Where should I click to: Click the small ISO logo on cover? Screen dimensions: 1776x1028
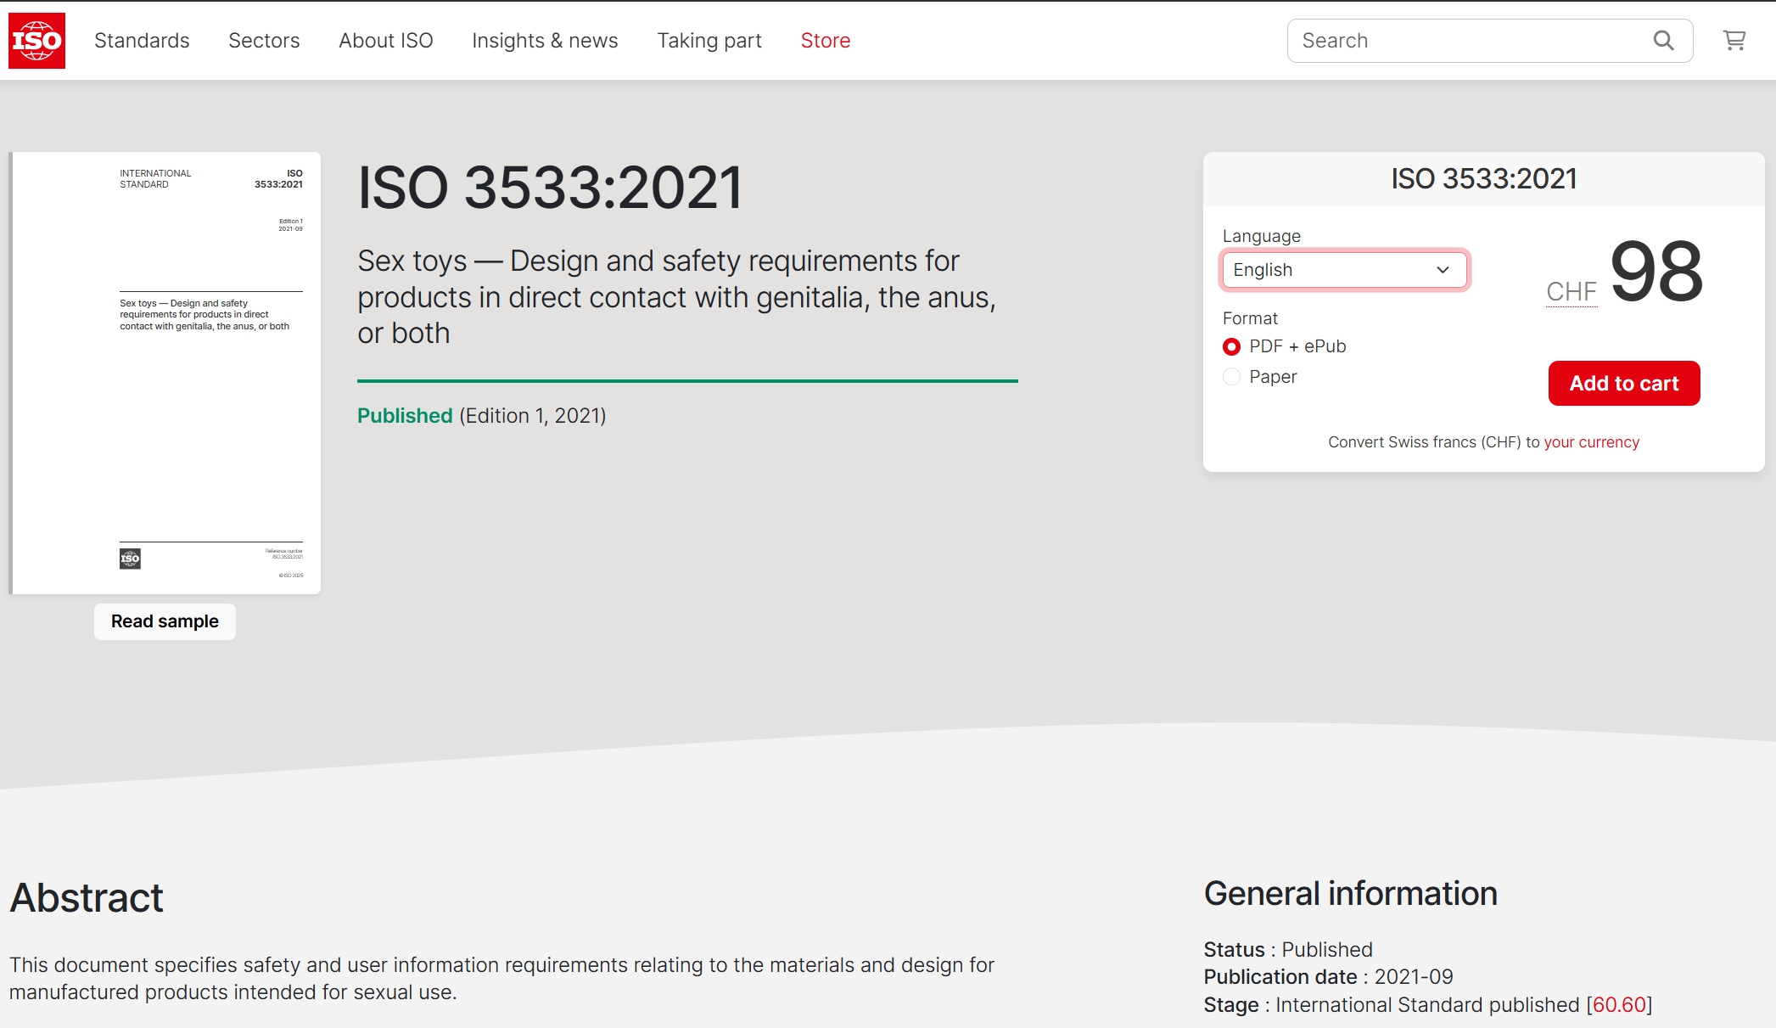[x=130, y=559]
